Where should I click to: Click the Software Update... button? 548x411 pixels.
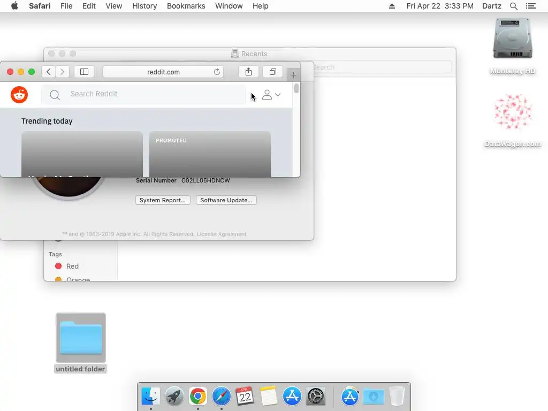(x=226, y=200)
